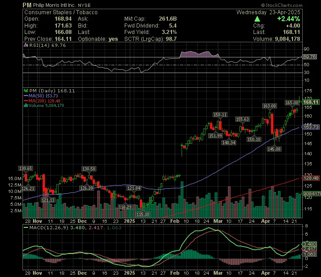
Task: Click the SCTR (LrgCap) value 98.7
Action: [171, 39]
